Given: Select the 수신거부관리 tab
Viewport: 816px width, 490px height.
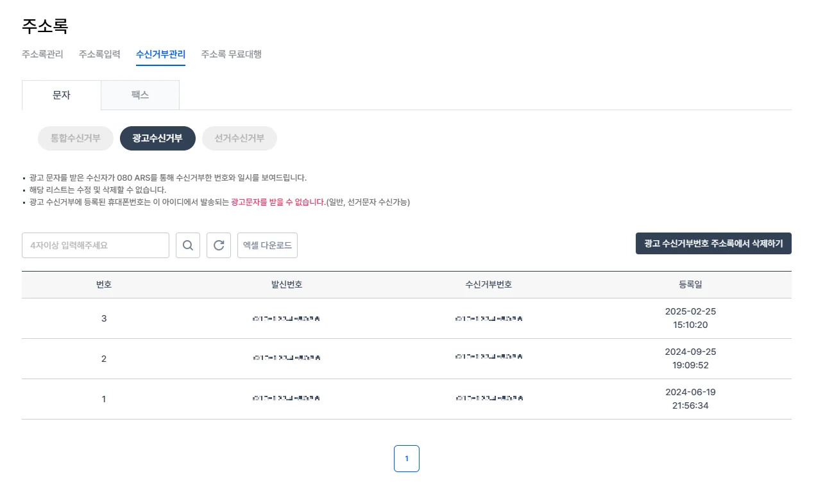Looking at the screenshot, I should pyautogui.click(x=160, y=54).
